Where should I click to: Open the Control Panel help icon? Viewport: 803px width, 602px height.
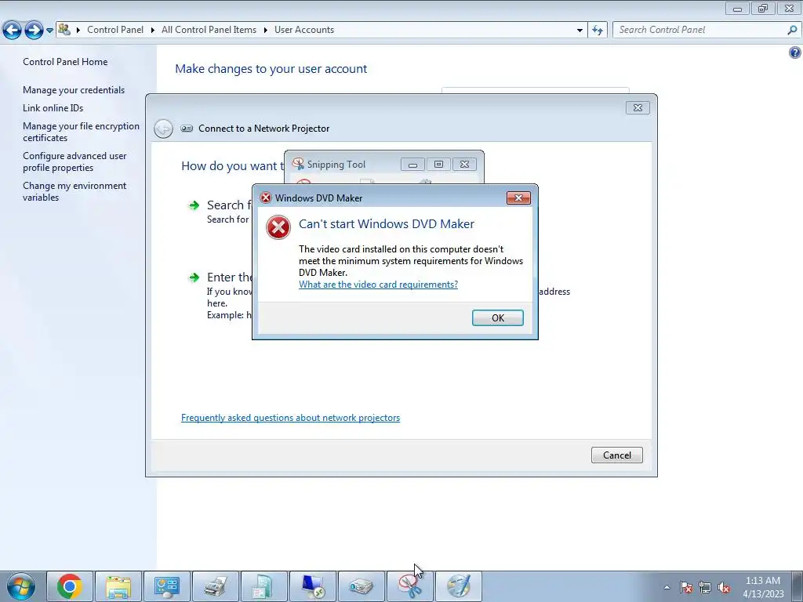(795, 53)
